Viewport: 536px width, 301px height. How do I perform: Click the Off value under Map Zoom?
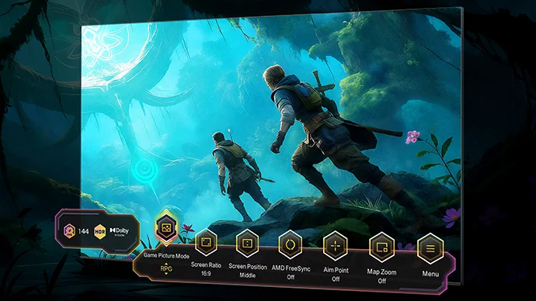pyautogui.click(x=382, y=281)
